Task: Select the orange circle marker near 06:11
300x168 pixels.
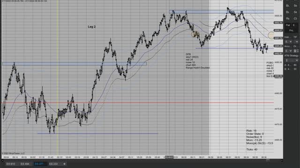Action: [195, 34]
